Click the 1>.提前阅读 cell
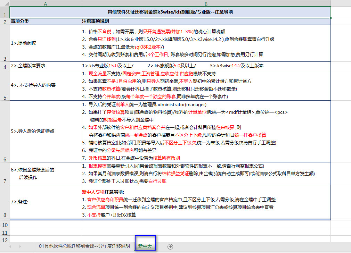This screenshot has height=253, width=351. coord(45,43)
